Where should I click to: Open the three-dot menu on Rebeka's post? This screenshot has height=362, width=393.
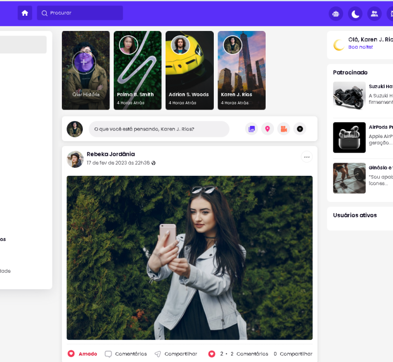tap(307, 157)
